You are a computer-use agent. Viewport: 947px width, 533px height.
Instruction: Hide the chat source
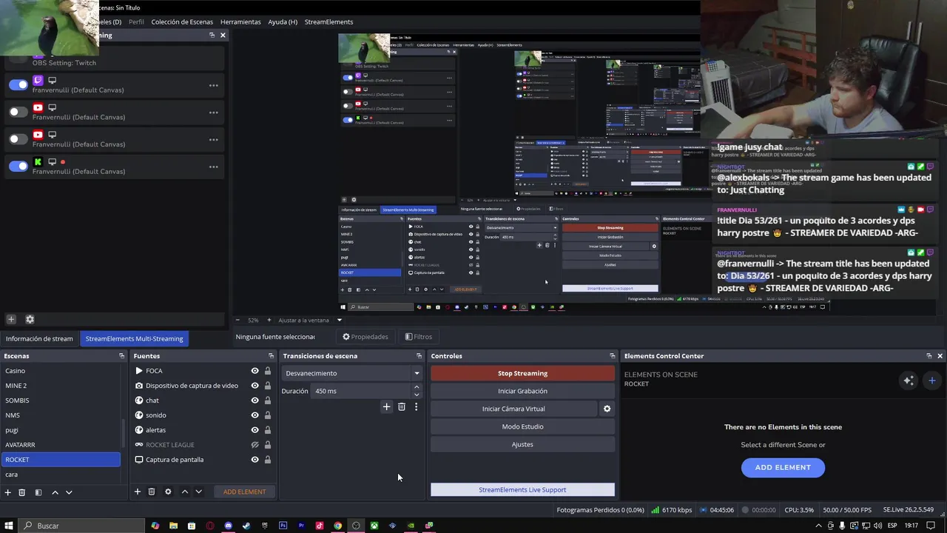(x=255, y=400)
